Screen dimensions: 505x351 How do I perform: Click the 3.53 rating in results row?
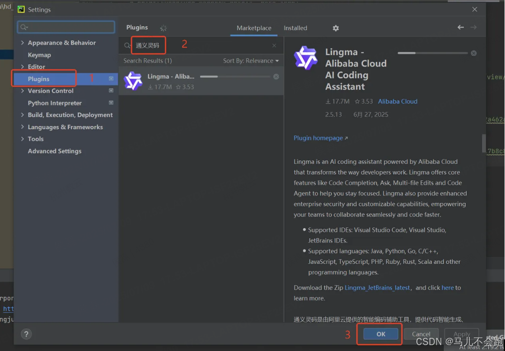click(185, 87)
